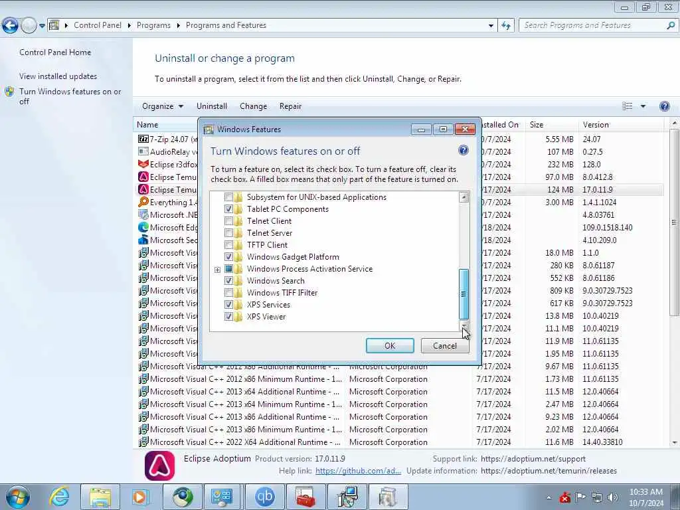The image size is (680, 510).
Task: Click the volume speaker tray icon
Action: 613,497
